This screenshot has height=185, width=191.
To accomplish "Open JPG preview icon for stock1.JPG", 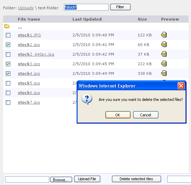I will click(x=164, y=35).
